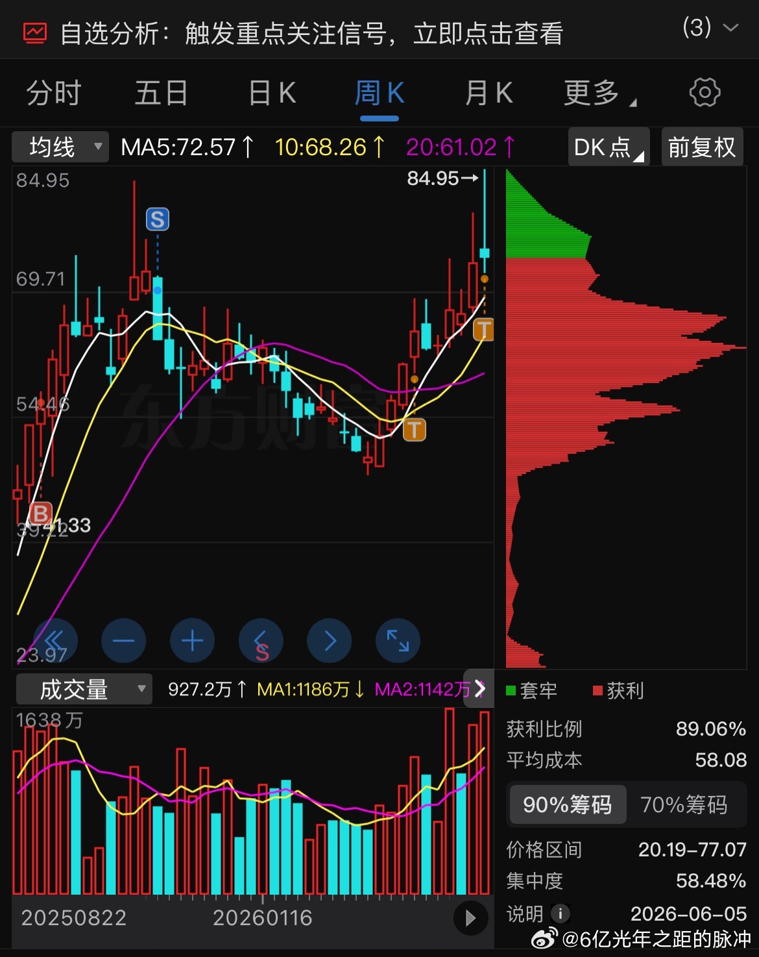The image size is (759, 957).
Task: Switch to the 分时 tab
Action: point(53,93)
